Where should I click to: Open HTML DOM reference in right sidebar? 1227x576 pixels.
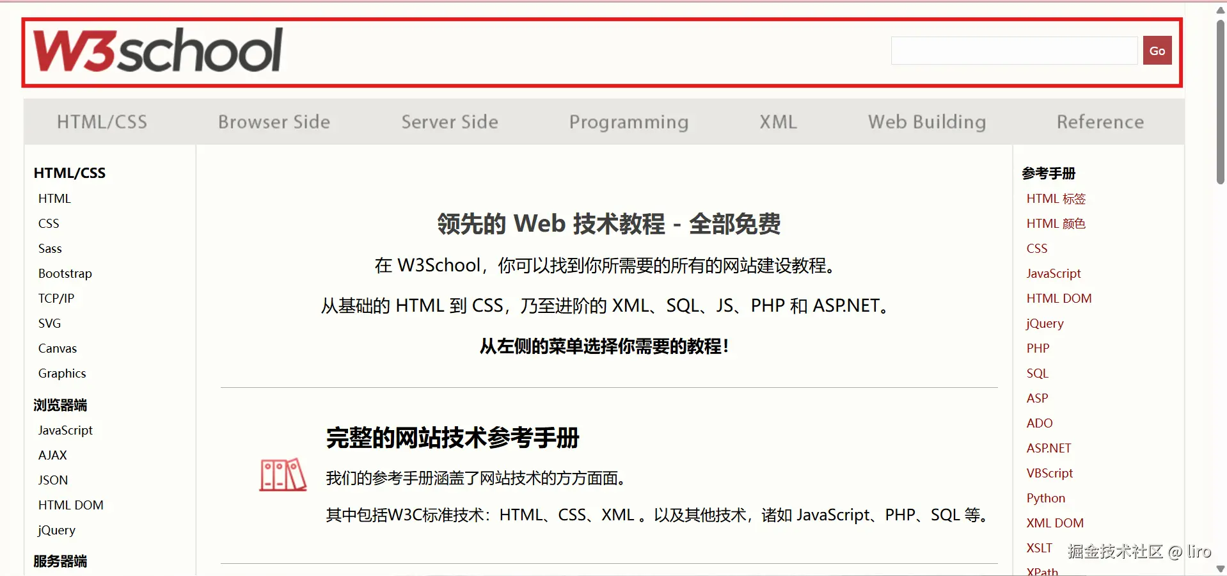(1059, 298)
